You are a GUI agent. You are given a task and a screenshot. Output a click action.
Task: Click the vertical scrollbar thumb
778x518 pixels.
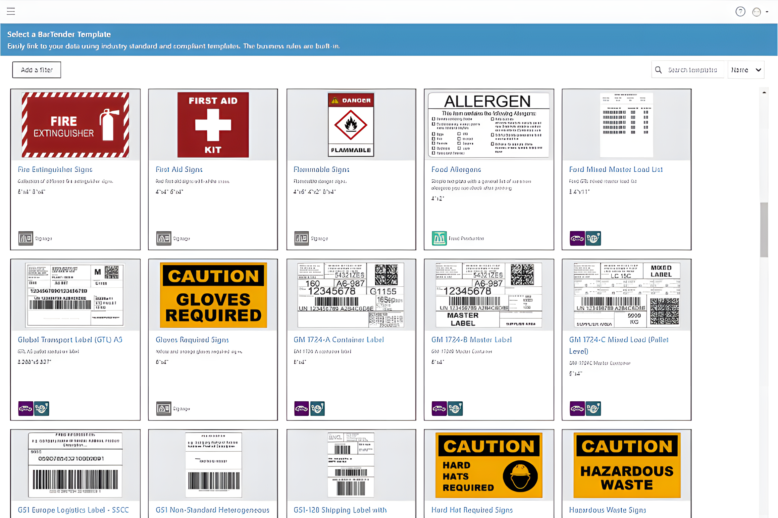pos(764,230)
